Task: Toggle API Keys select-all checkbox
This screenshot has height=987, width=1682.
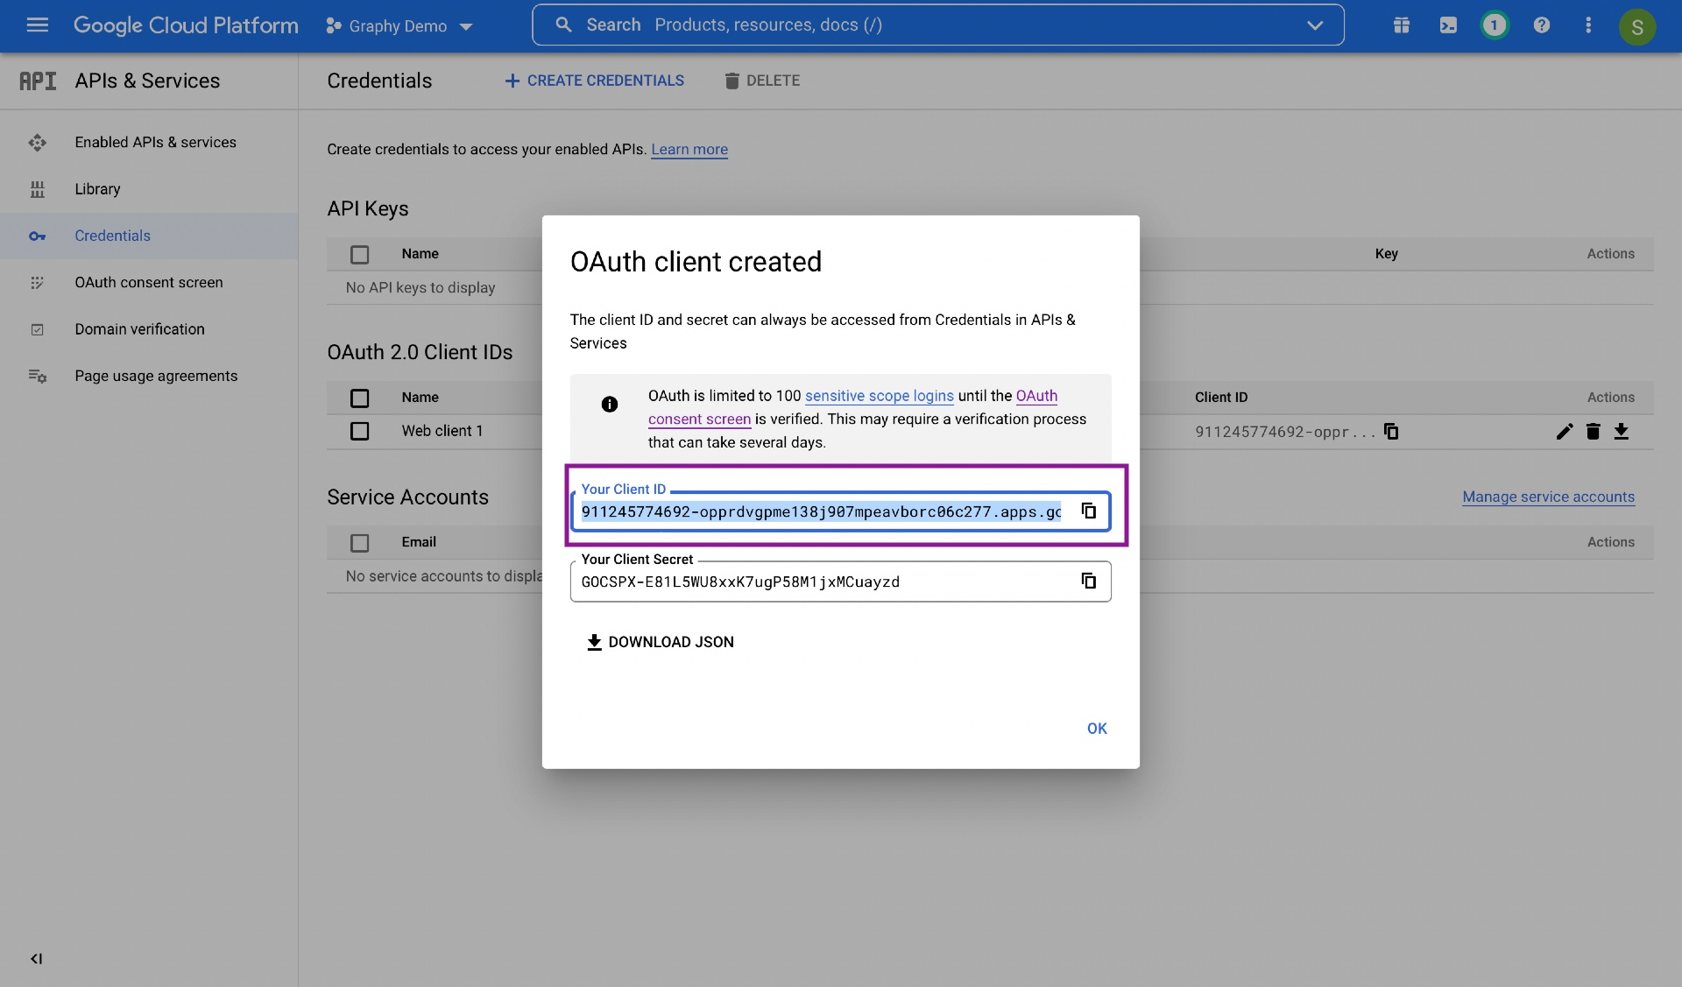Action: [x=359, y=254]
